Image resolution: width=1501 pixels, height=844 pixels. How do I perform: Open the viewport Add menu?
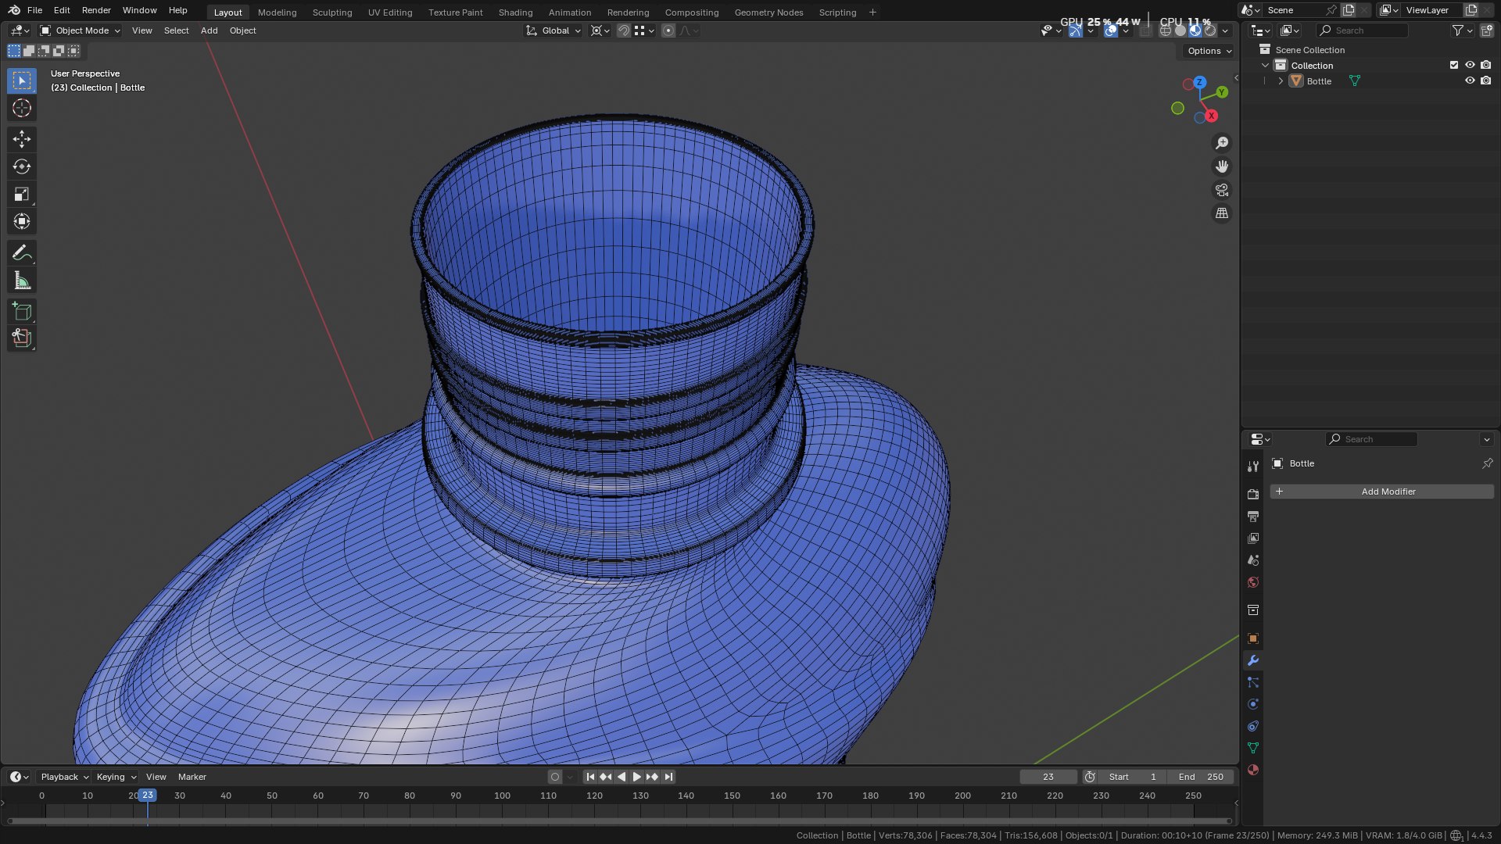[x=209, y=30]
